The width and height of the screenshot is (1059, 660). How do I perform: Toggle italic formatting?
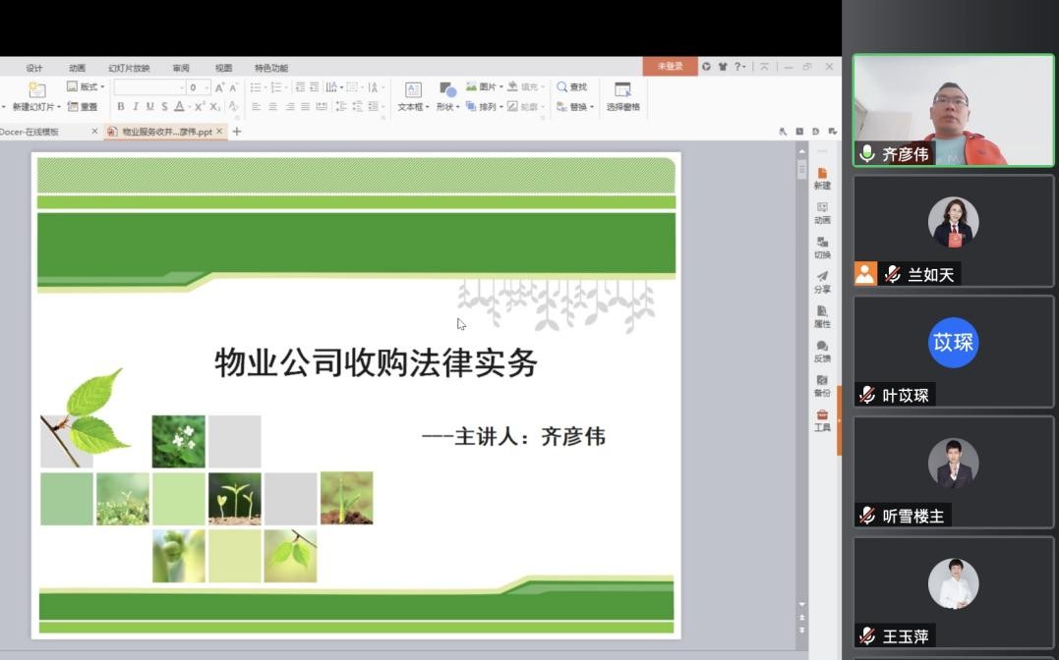(136, 107)
